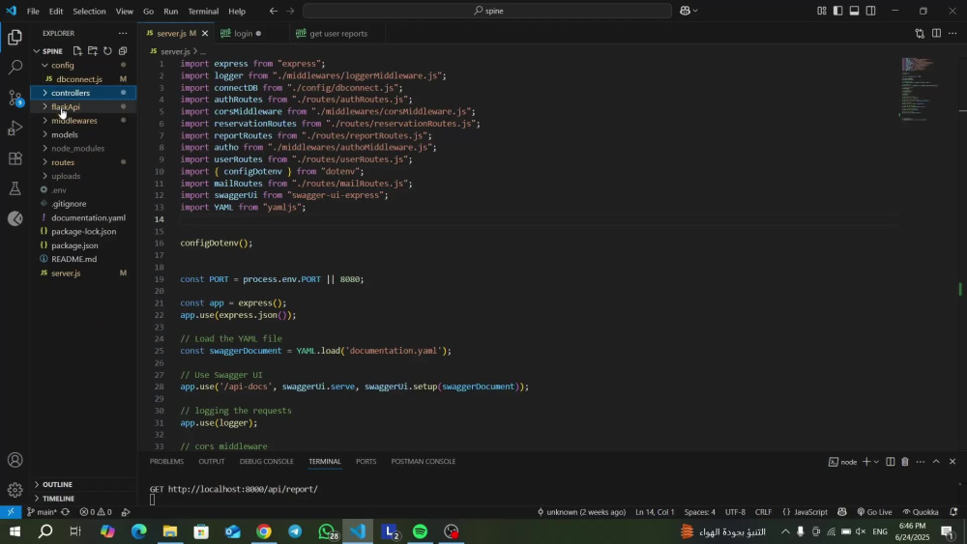967x544 pixels.
Task: Maximize the terminal panel size
Action: point(936,462)
